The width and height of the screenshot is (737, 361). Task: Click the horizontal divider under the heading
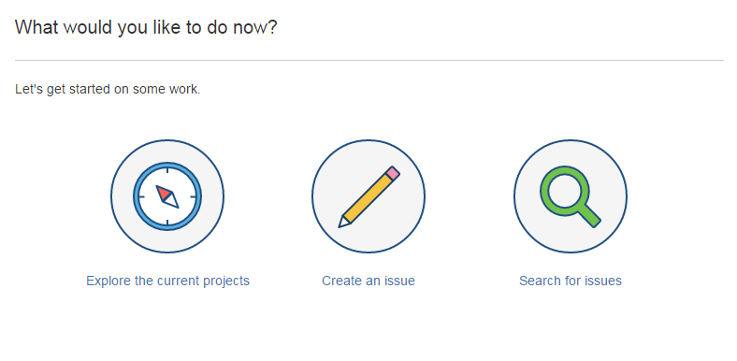[x=369, y=60]
